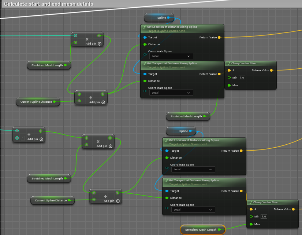This screenshot has height=235, width=302.
Task: Select the lower Spline variable node
Action: point(181,131)
